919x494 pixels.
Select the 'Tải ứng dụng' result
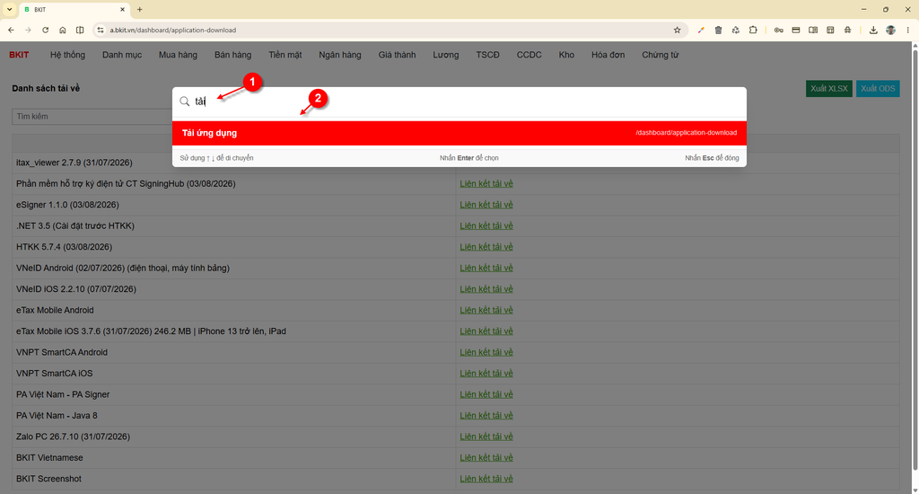click(x=459, y=133)
